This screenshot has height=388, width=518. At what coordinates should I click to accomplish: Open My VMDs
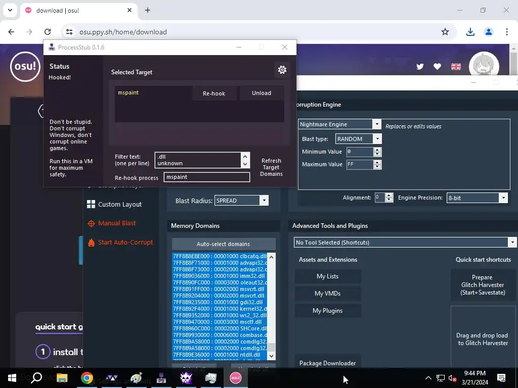(x=327, y=294)
